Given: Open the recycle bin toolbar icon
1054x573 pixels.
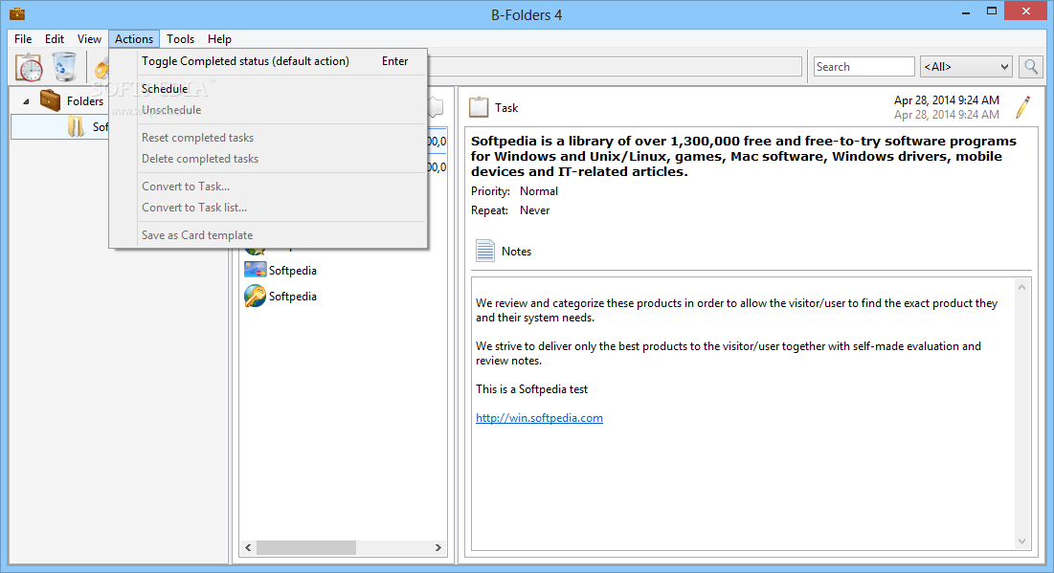Looking at the screenshot, I should (x=64, y=67).
